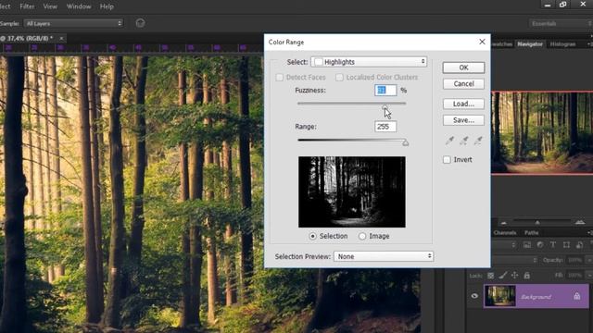593x333 pixels.
Task: Click the Fuzziness slider handle
Action: [x=385, y=107]
